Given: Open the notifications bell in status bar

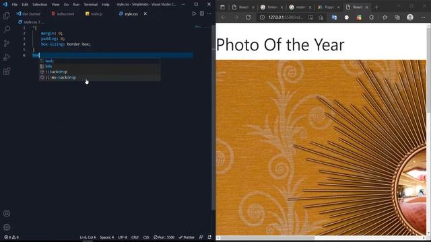Looking at the screenshot, I should coord(209,237).
